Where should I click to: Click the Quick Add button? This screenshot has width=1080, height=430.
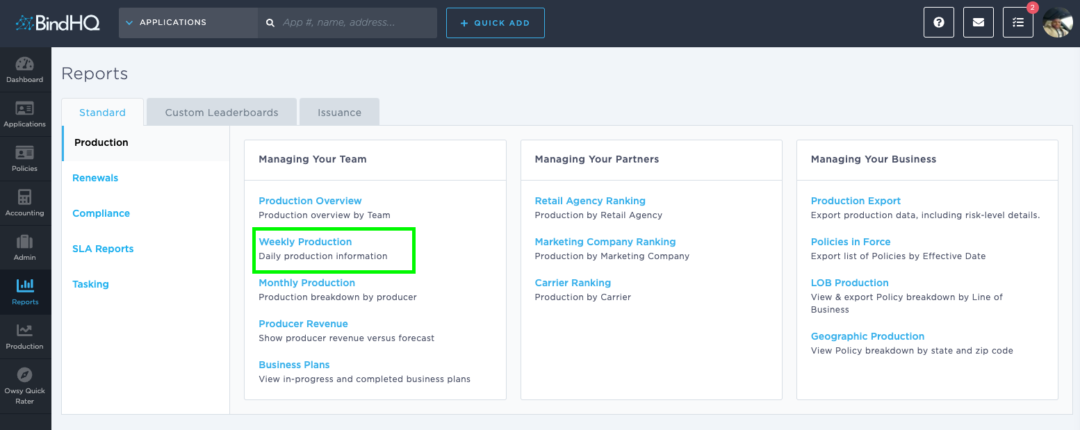point(496,23)
